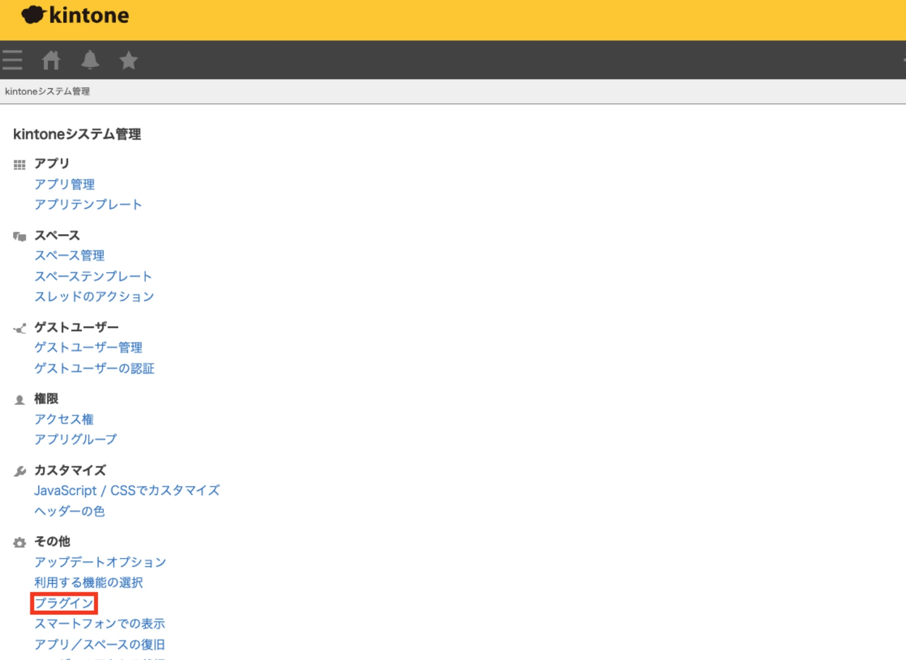Open アプリ管理 link
This screenshot has width=906, height=660.
[x=65, y=184]
